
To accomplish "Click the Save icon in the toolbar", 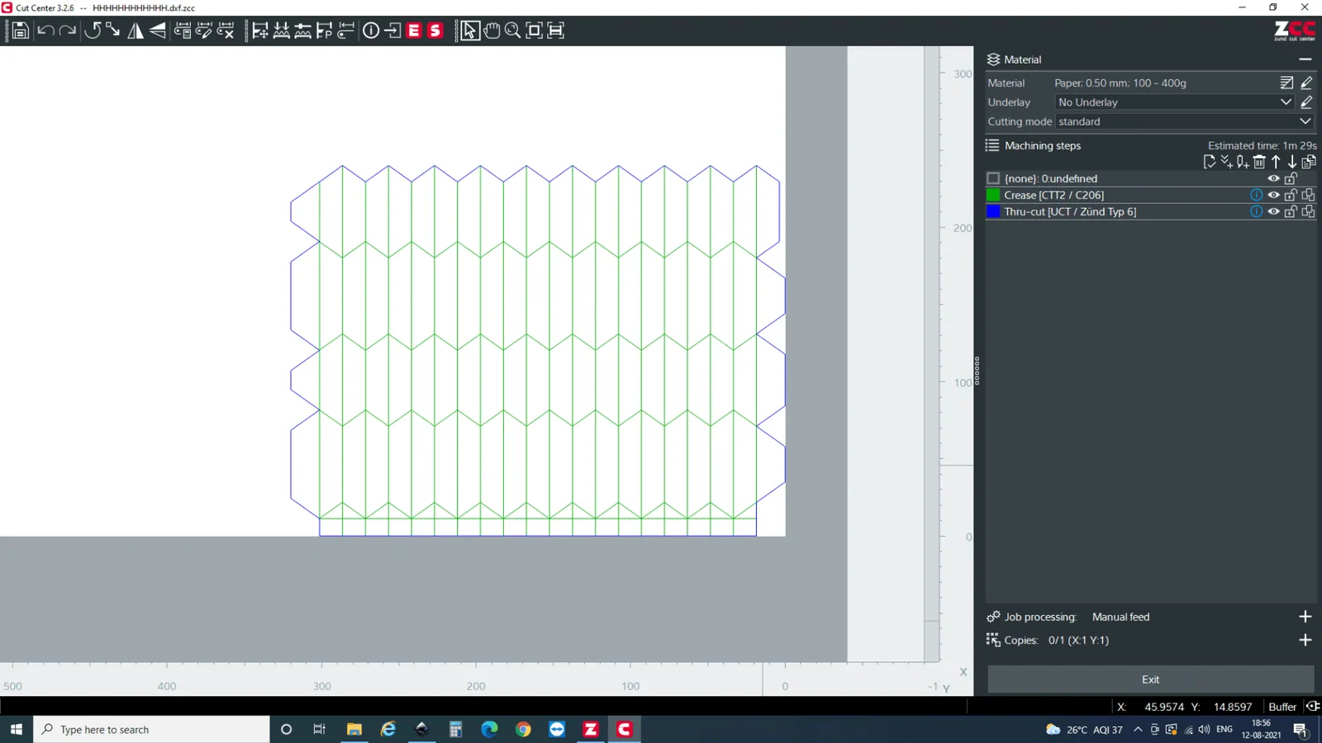I will click(21, 31).
